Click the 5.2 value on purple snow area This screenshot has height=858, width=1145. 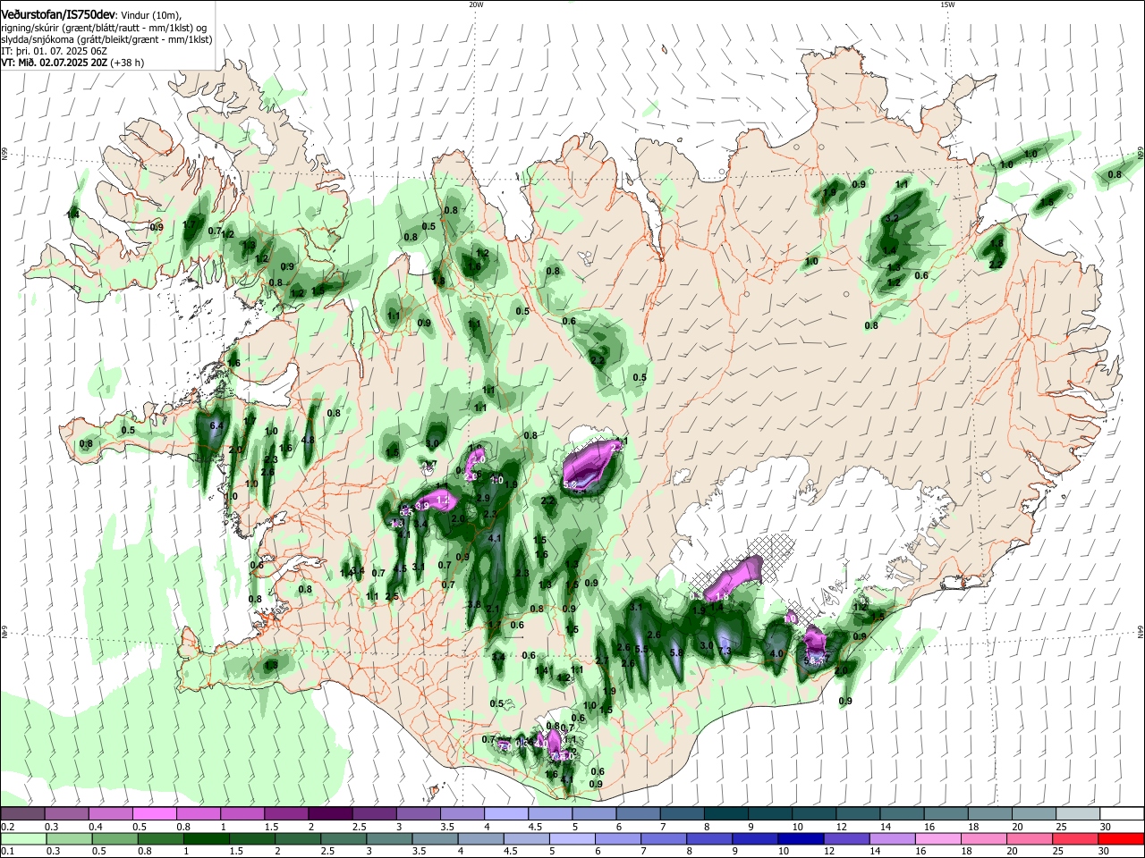(x=571, y=484)
